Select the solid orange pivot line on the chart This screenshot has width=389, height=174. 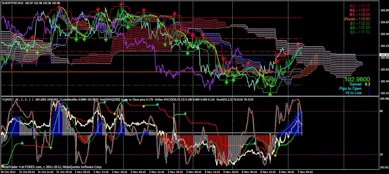(x=151, y=72)
